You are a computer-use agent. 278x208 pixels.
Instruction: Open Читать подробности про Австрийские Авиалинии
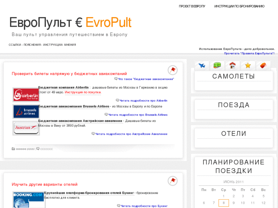pyautogui.click(x=131, y=134)
